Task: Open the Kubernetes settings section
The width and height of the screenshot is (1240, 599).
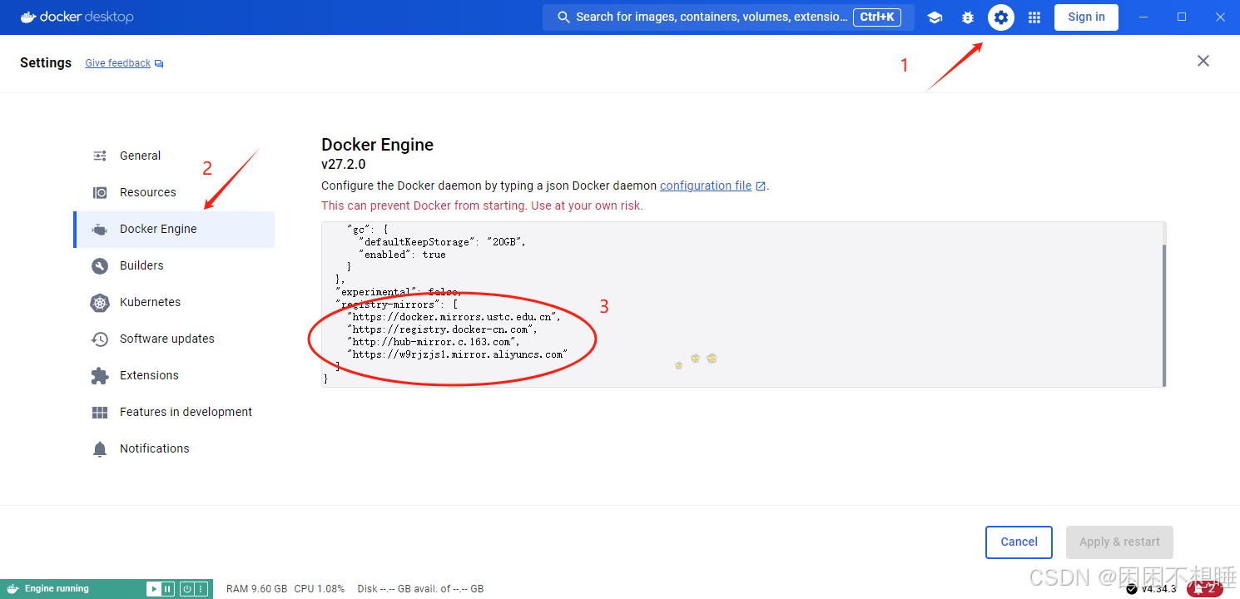Action: [174, 302]
